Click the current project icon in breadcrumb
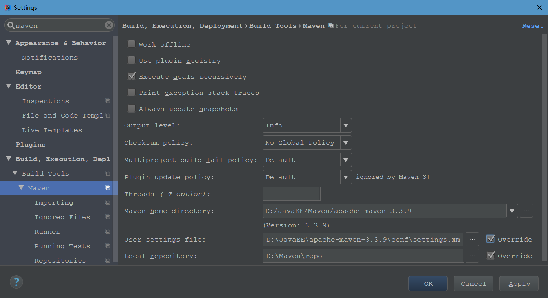The image size is (548, 298). pyautogui.click(x=331, y=25)
